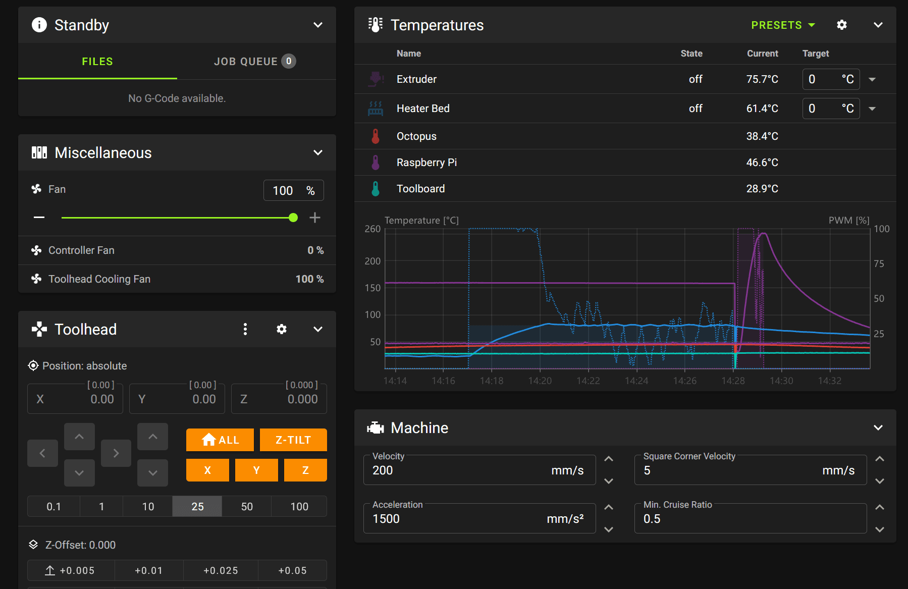Image resolution: width=908 pixels, height=589 pixels.
Task: Open Heater Bed target temperature dropdown
Action: point(872,109)
